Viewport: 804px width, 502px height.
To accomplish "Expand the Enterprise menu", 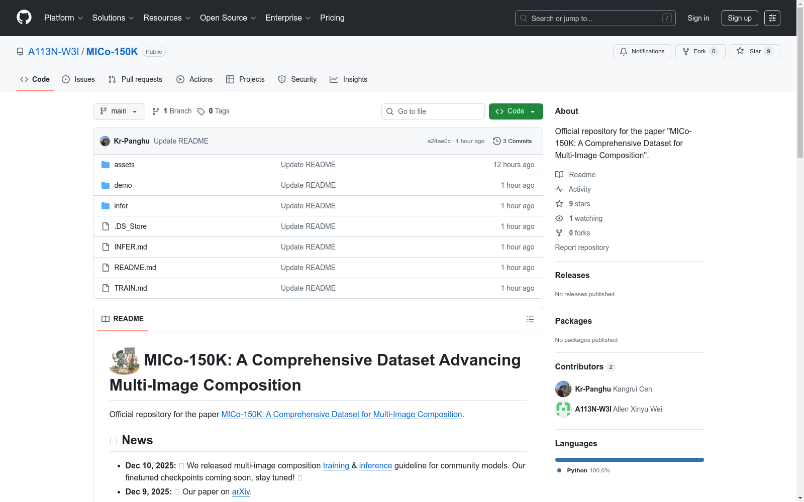I will click(x=288, y=18).
